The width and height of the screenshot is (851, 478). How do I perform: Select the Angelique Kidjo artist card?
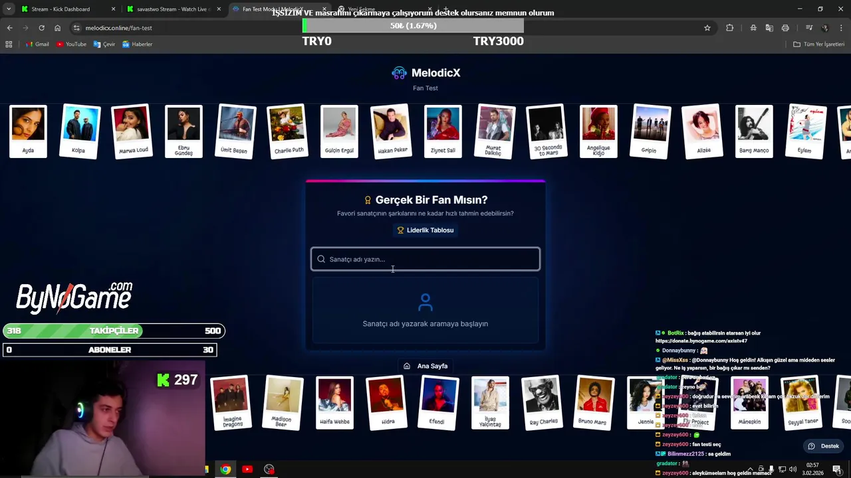[x=598, y=131]
